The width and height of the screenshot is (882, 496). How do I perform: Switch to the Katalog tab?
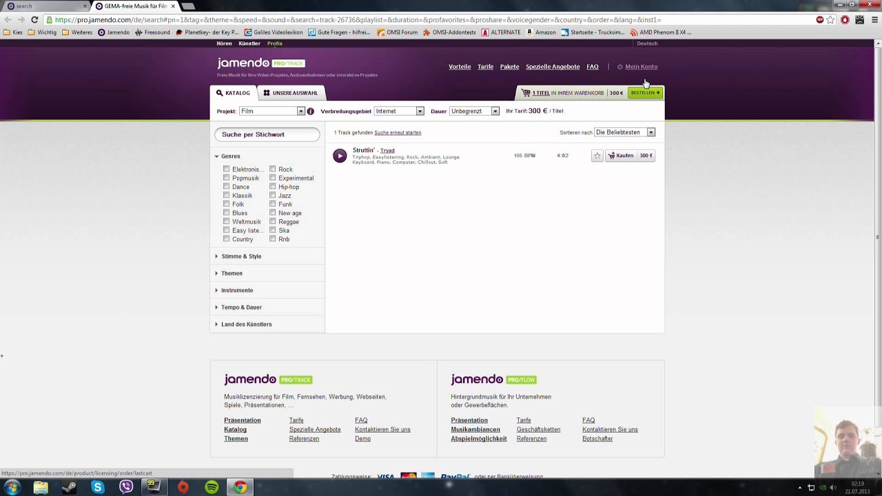click(234, 93)
